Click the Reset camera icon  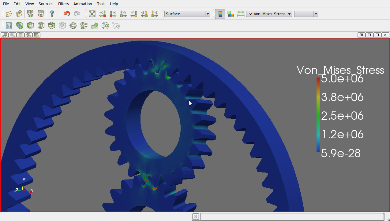[x=92, y=14]
